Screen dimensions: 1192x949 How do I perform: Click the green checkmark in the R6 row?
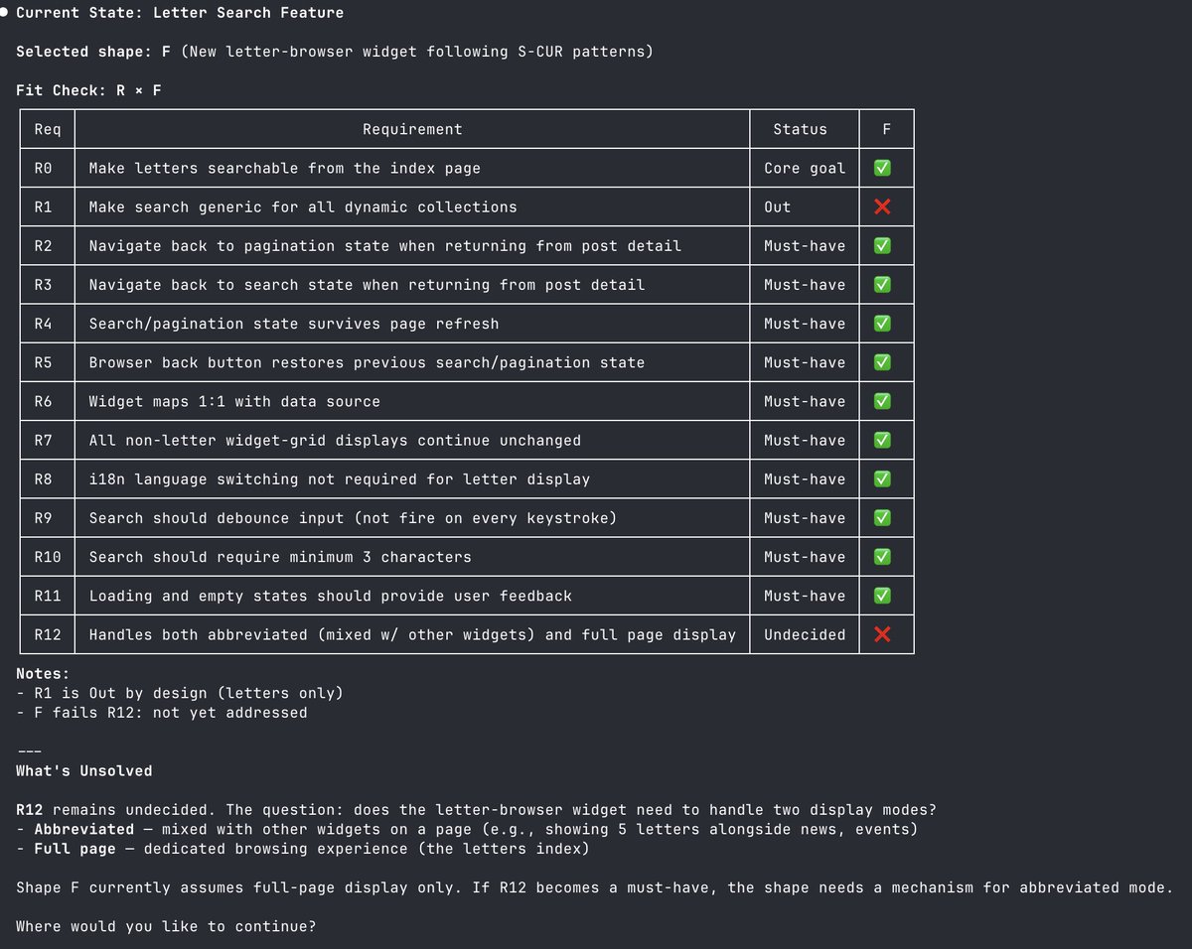pyautogui.click(x=881, y=401)
